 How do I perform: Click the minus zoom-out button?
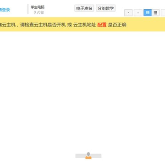128,13
